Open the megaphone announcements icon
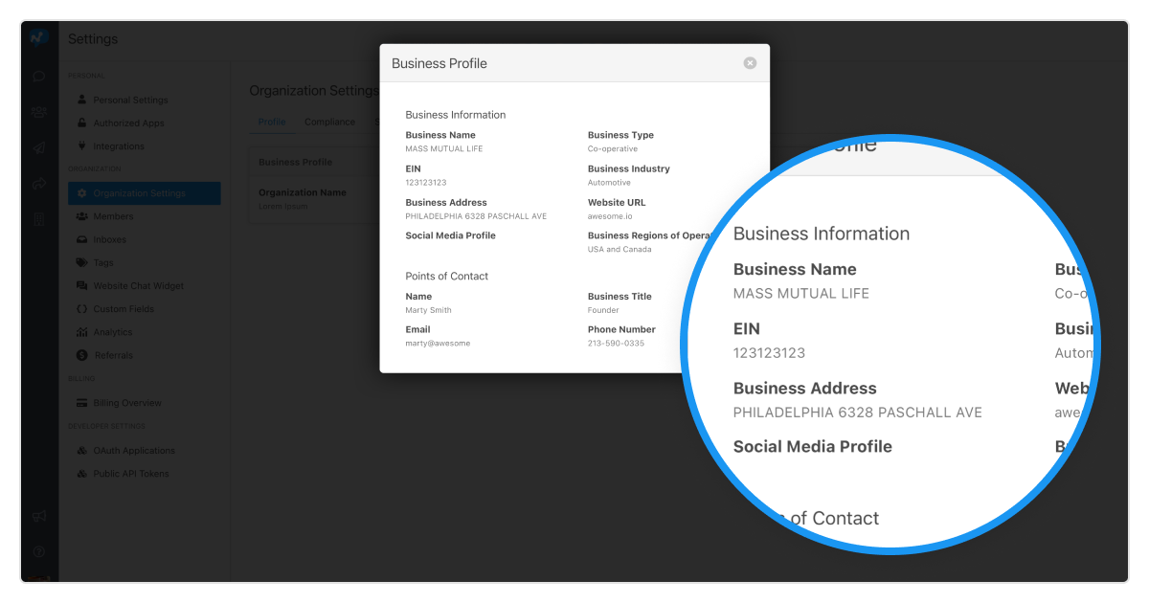 tap(39, 516)
